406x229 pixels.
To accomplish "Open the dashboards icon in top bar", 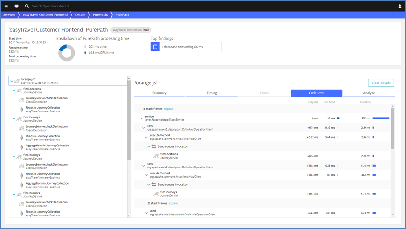I will pyautogui.click(x=16, y=6).
